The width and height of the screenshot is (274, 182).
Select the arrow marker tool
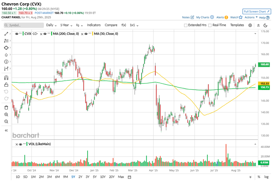(6, 55)
